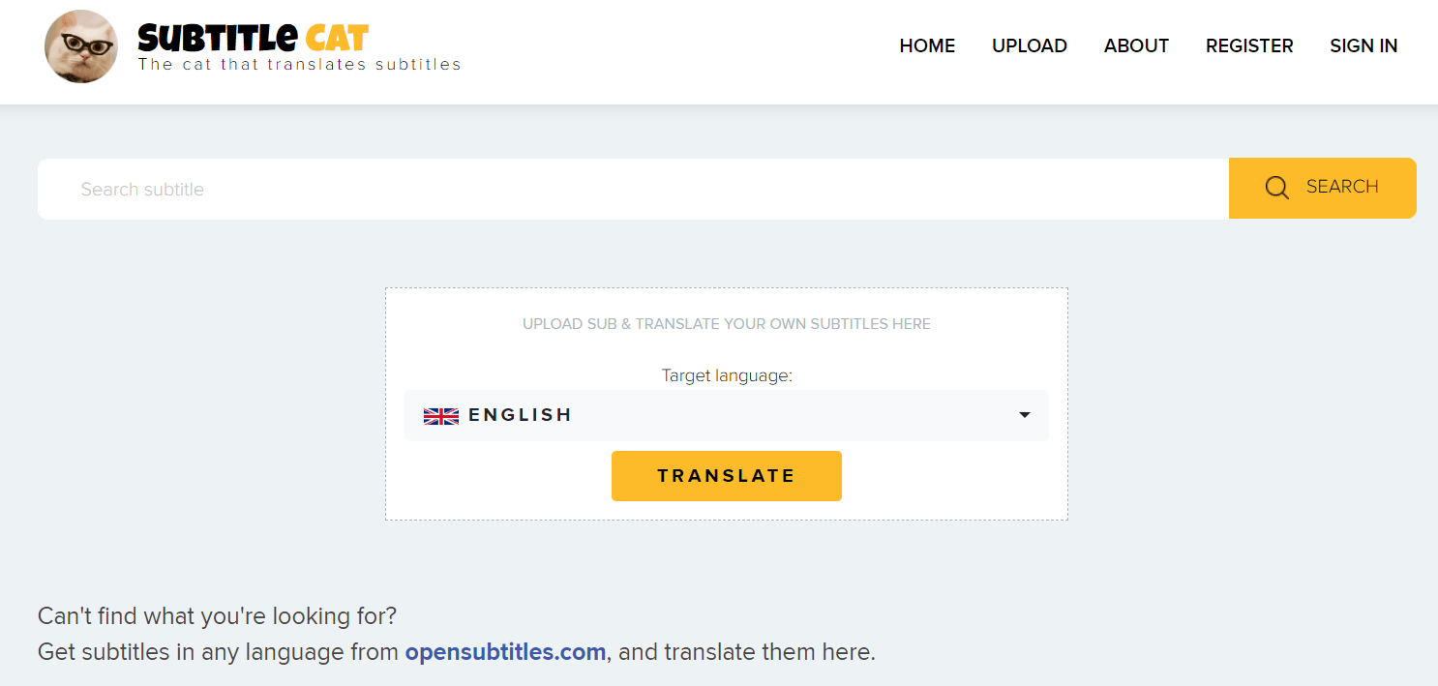
Task: Click the 'Upload sub & translate' heading
Action: [726, 324]
